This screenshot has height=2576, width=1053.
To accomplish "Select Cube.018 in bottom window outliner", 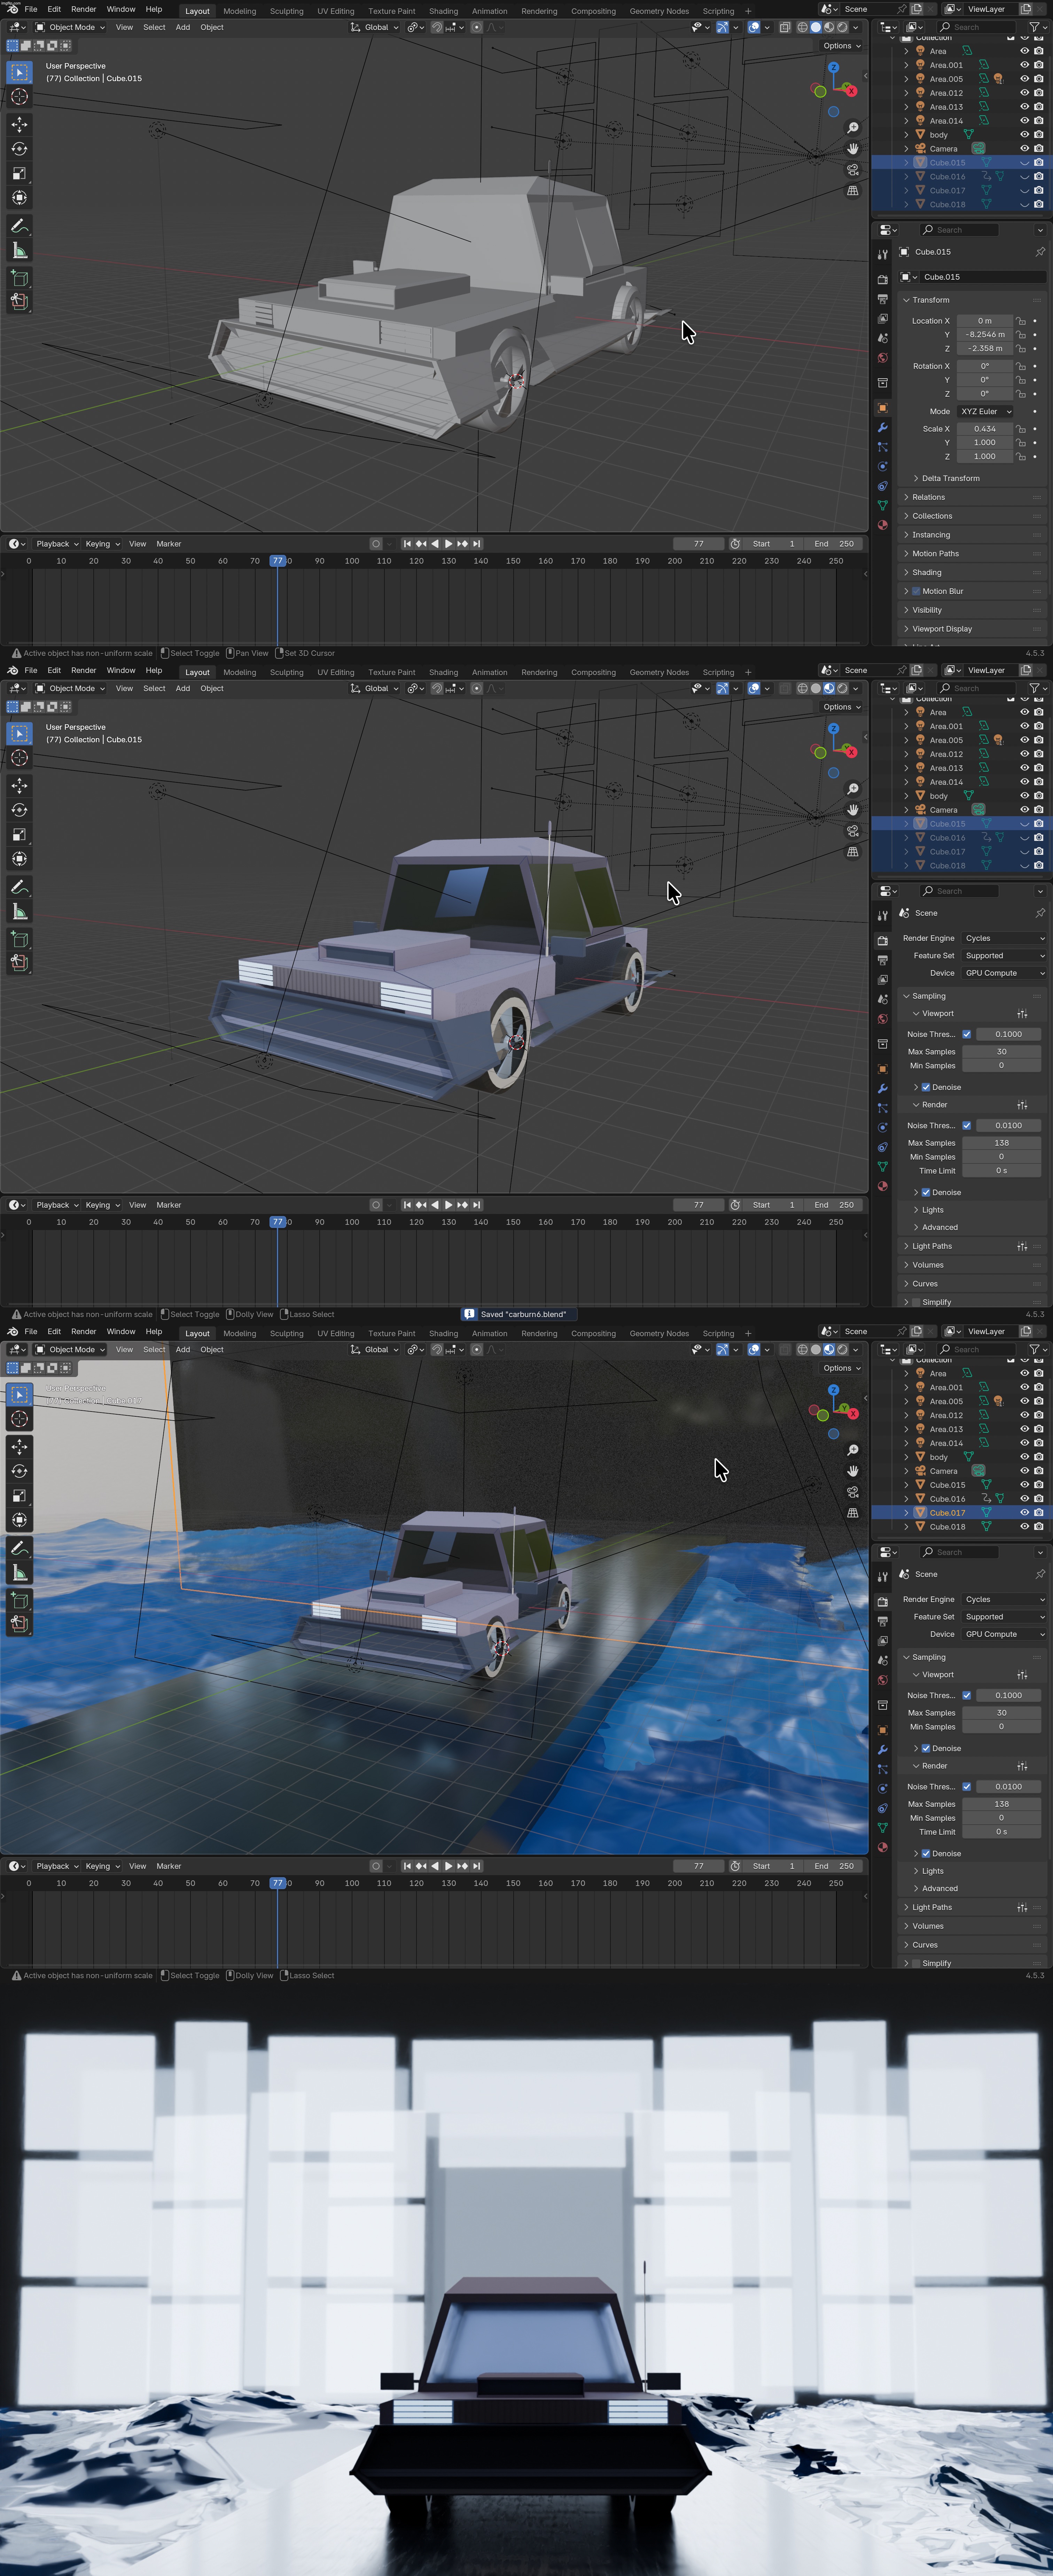I will point(947,1527).
